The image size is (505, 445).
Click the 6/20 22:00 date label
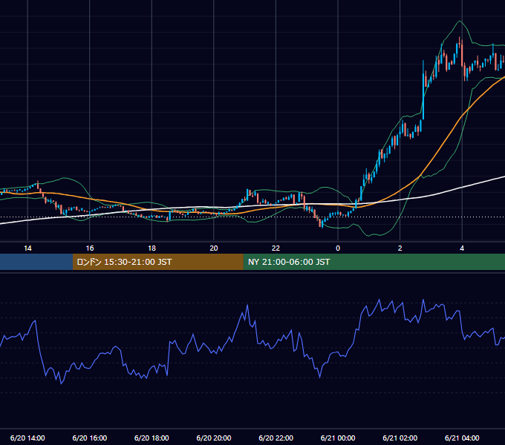[x=276, y=438]
